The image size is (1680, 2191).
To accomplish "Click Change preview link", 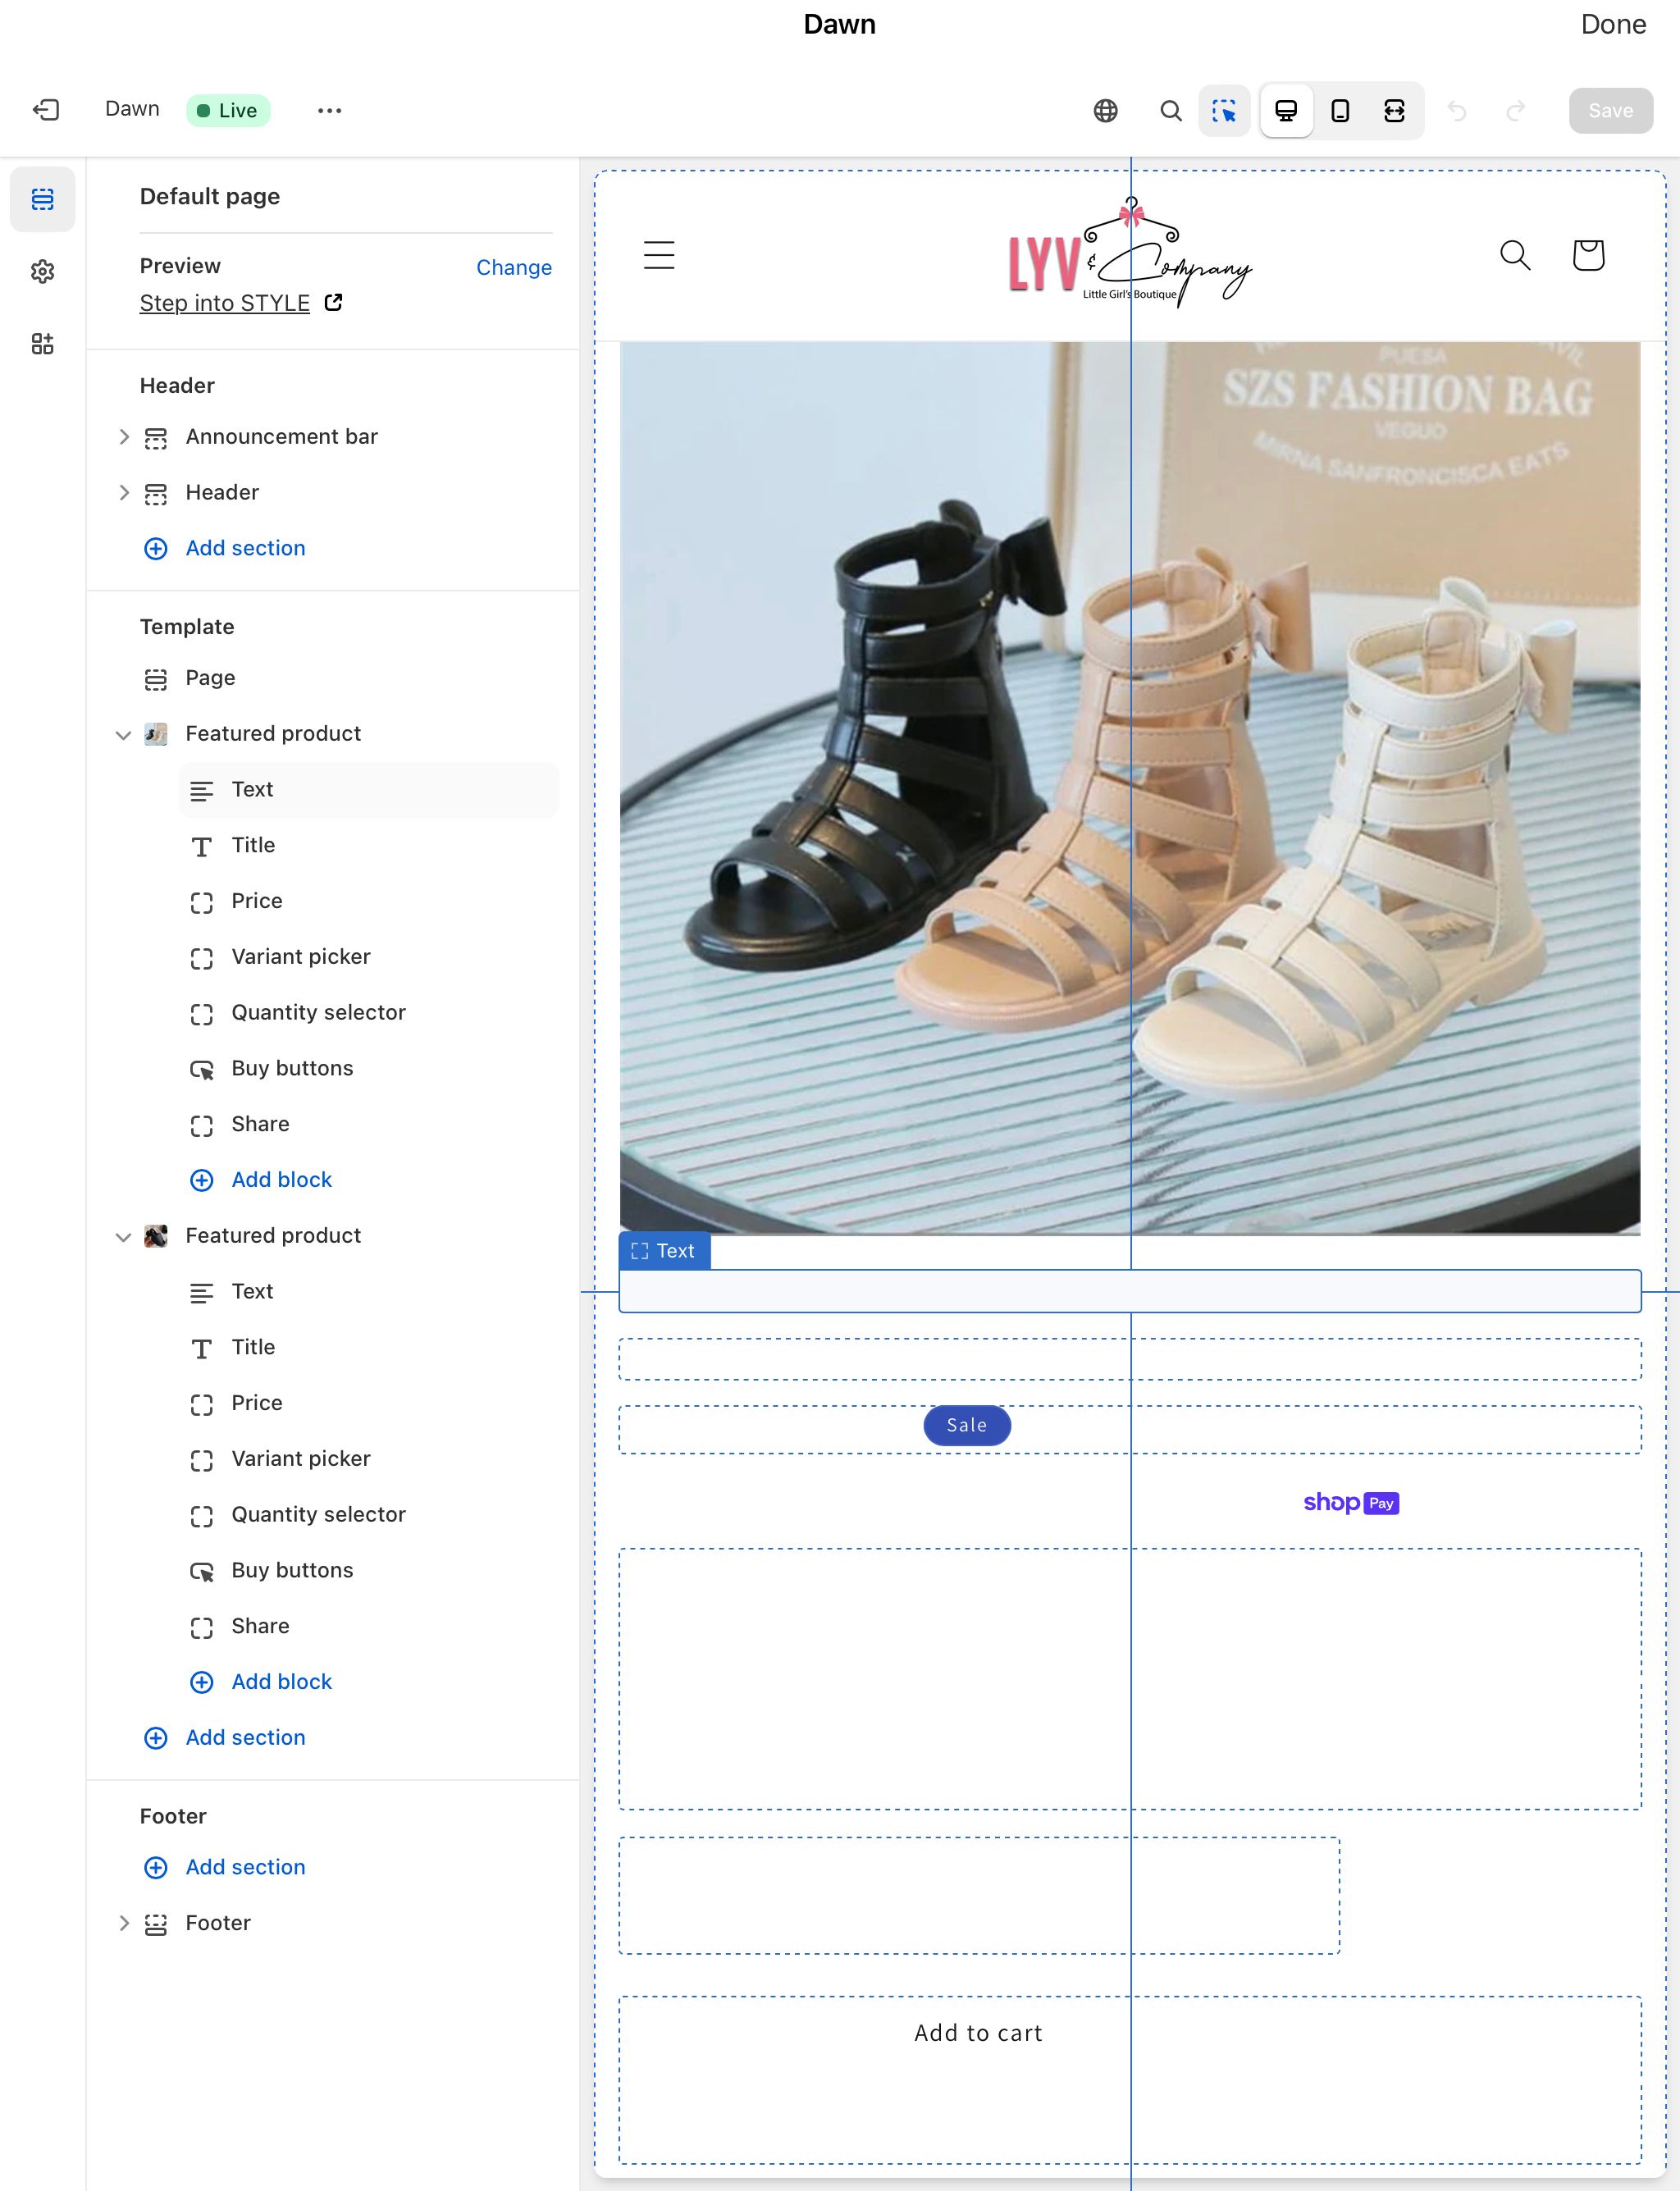I will pyautogui.click(x=513, y=267).
